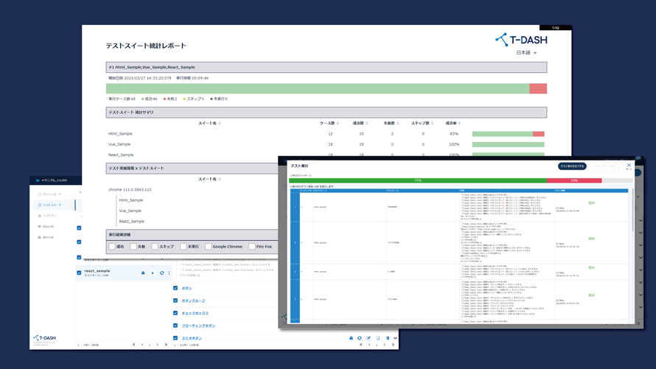Toggle the 成功 filter checkbox
This screenshot has width=656, height=369.
pos(112,247)
